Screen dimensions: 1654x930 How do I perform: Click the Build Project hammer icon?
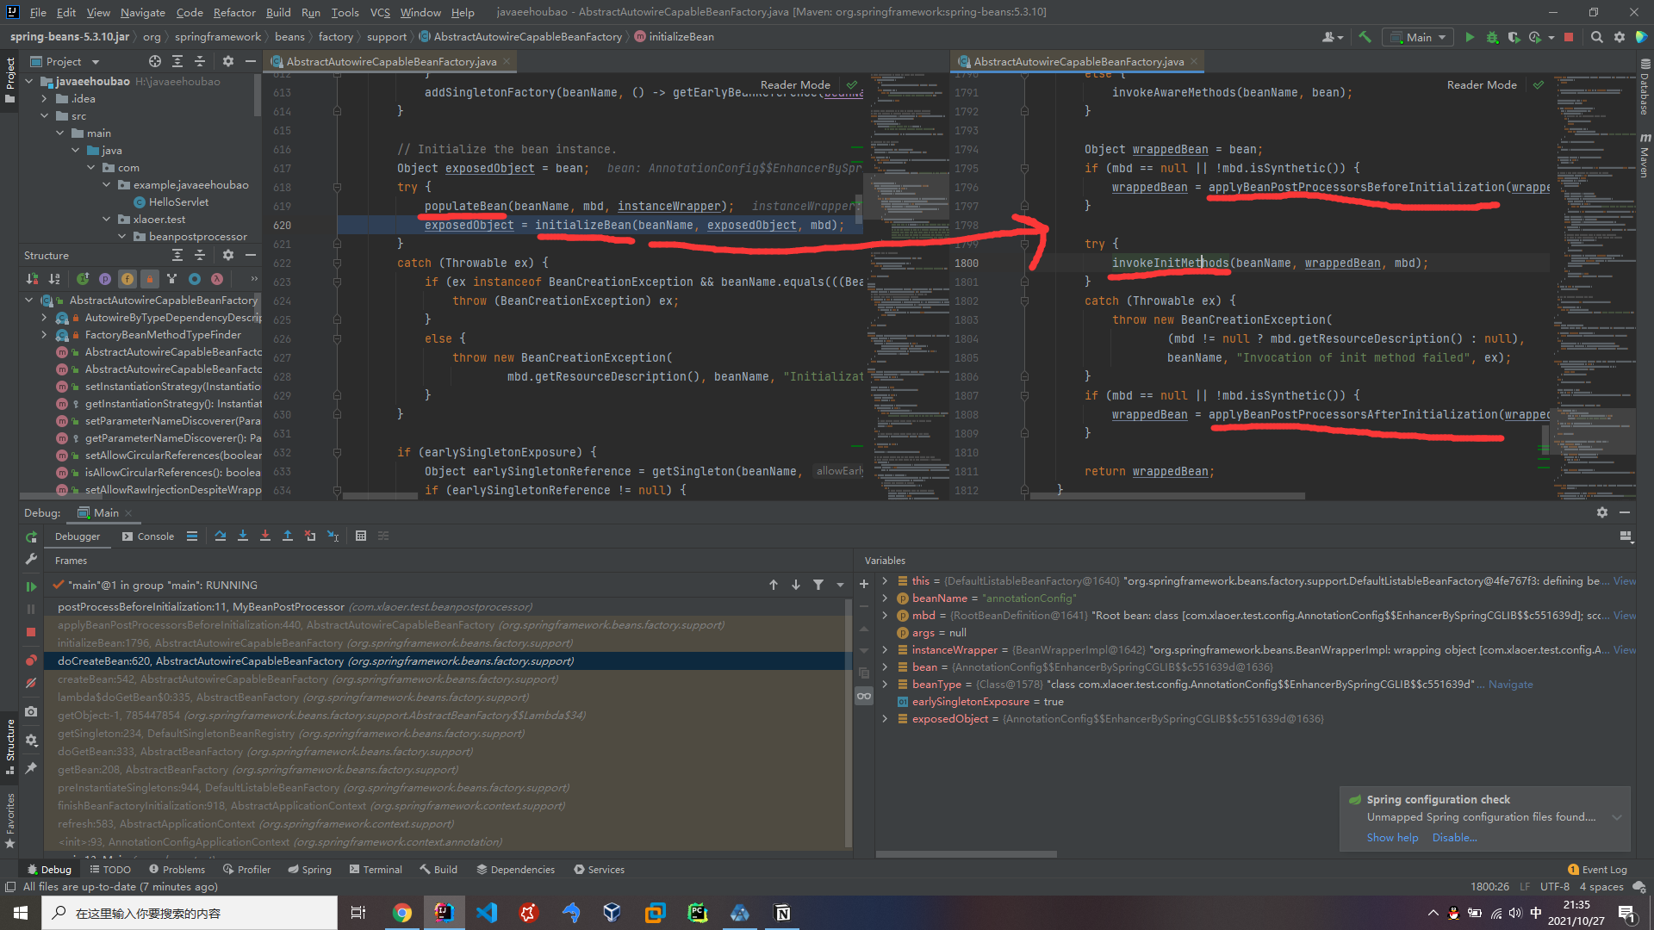[x=1365, y=37]
